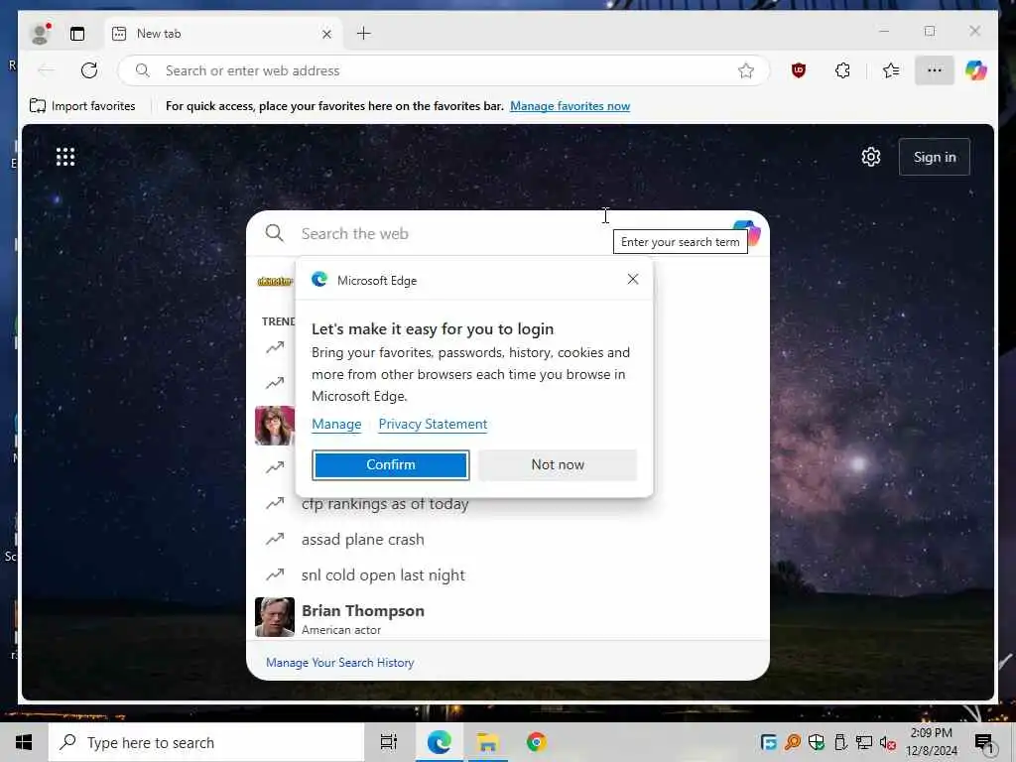Open the Extensions puzzle icon
Image resolution: width=1016 pixels, height=762 pixels.
842,70
